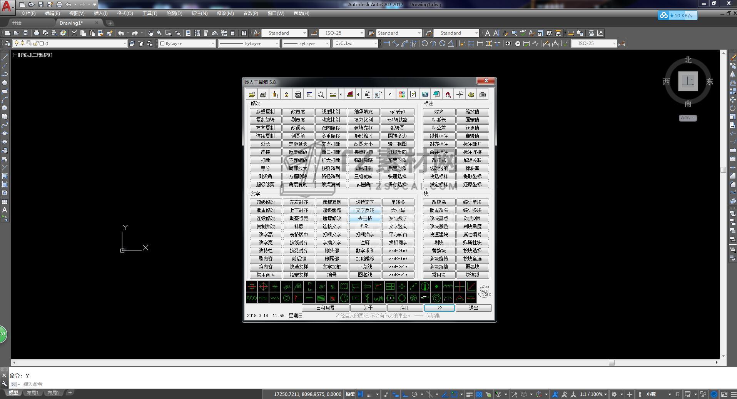Open the 绘图(D) menu
The image size is (737, 399).
click(174, 13)
